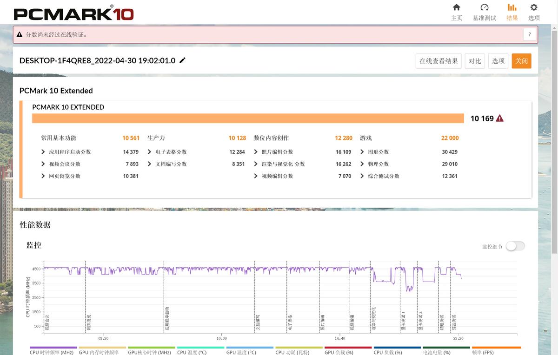Screen dimensions: 558x355
Task: Open the Home (主页) icon
Action: 457,7
